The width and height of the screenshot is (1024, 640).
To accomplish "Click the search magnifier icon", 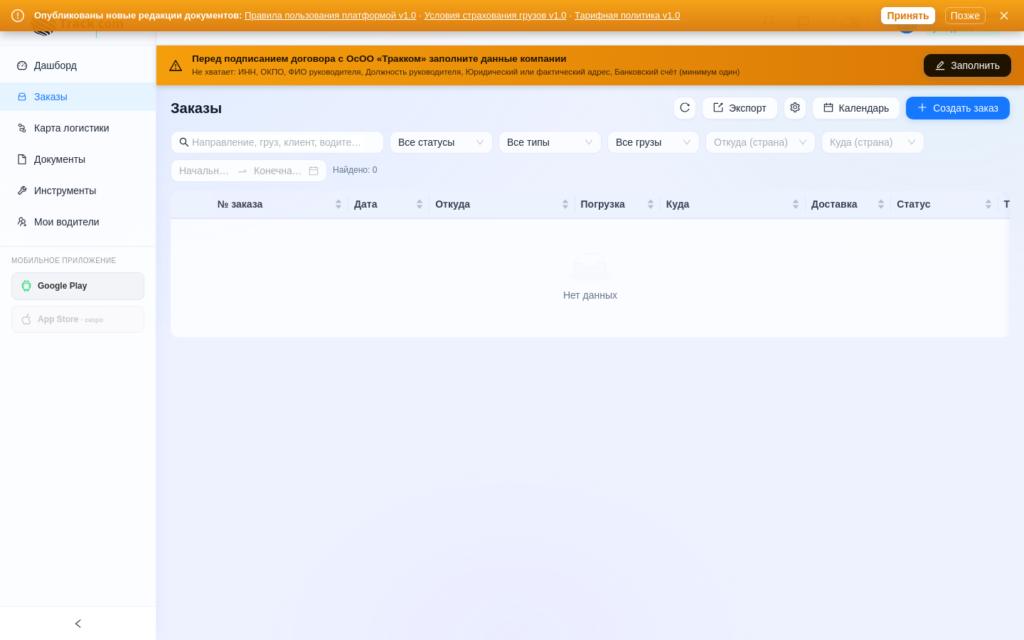I will 184,142.
